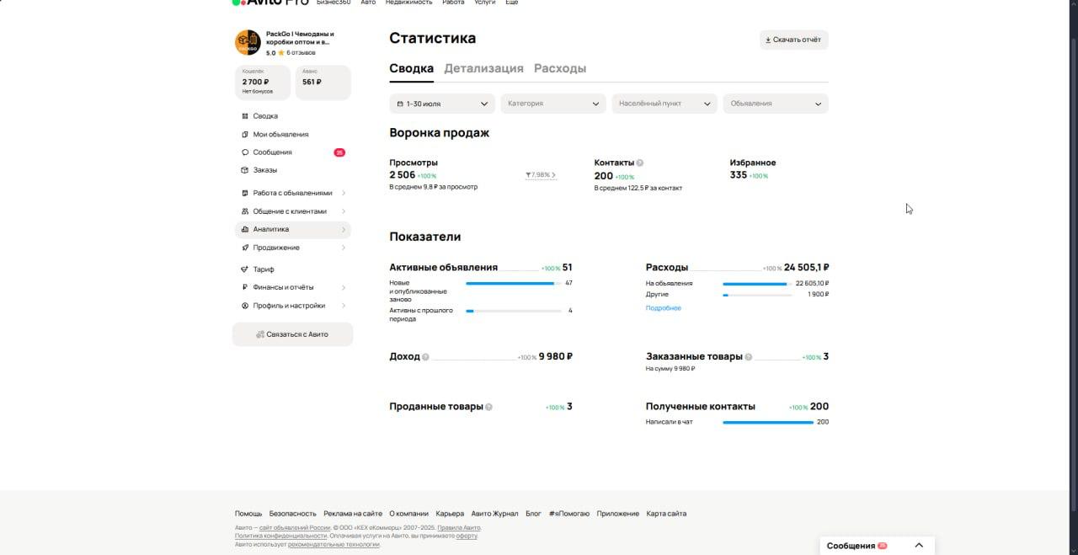The width and height of the screenshot is (1078, 555).
Task: Open the 1–30 июля date picker dropdown
Action: 440,104
